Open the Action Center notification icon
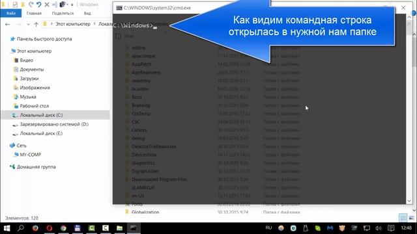The height and width of the screenshot is (234, 417). (x=391, y=228)
